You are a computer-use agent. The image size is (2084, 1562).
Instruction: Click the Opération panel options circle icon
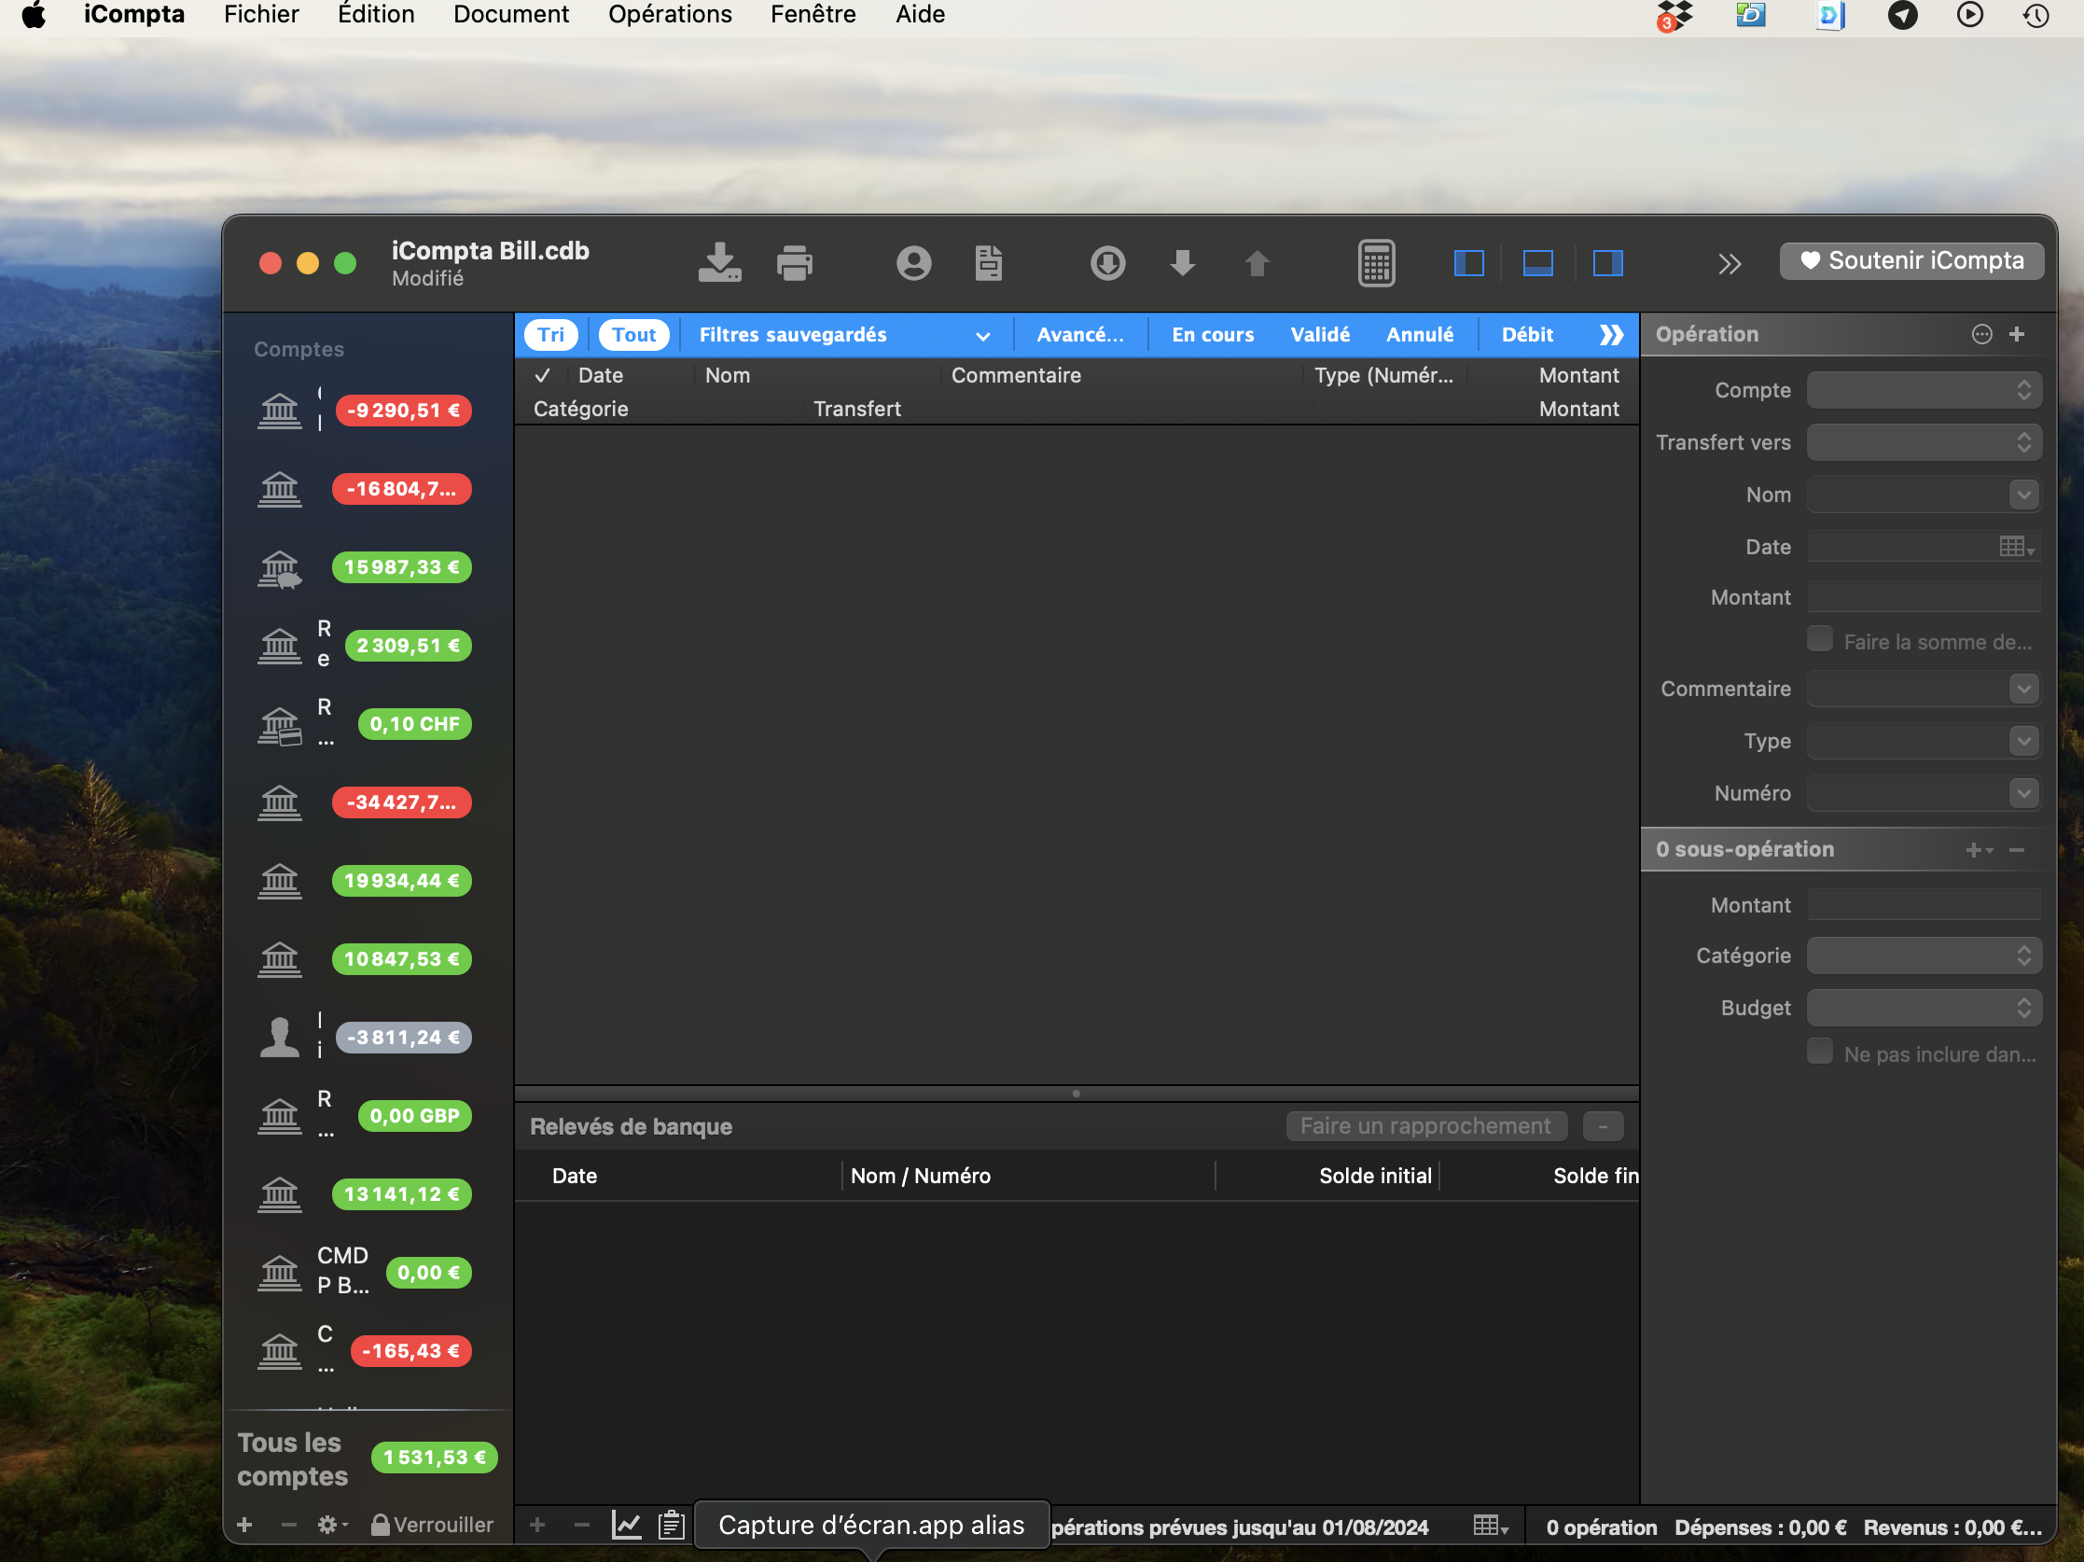1982,334
